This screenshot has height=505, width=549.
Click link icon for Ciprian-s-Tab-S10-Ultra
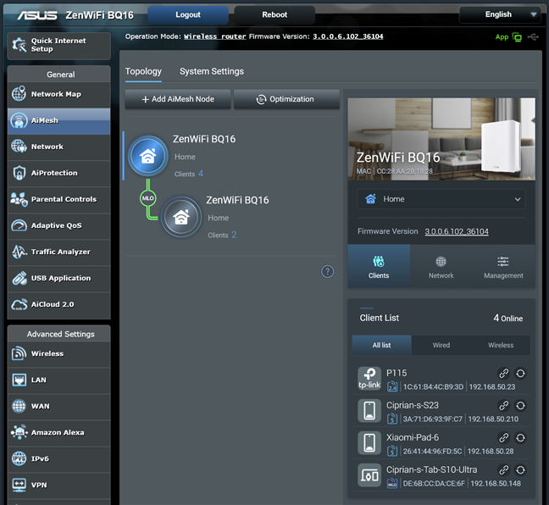point(503,470)
